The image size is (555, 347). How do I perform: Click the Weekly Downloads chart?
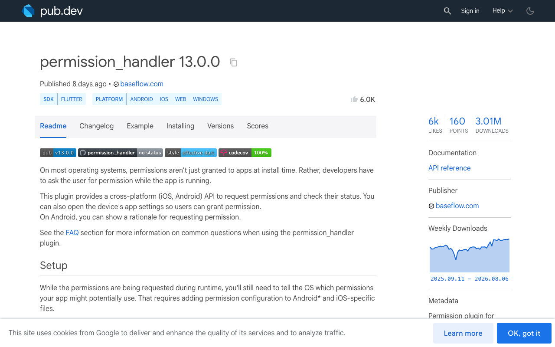pyautogui.click(x=470, y=255)
